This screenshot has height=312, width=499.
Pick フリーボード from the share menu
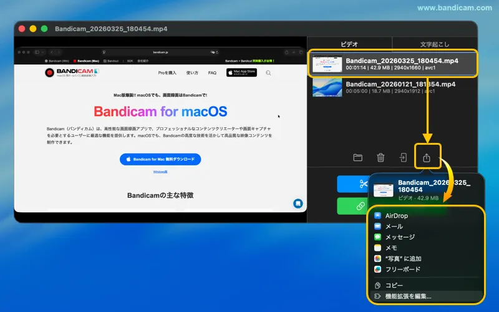(426, 270)
